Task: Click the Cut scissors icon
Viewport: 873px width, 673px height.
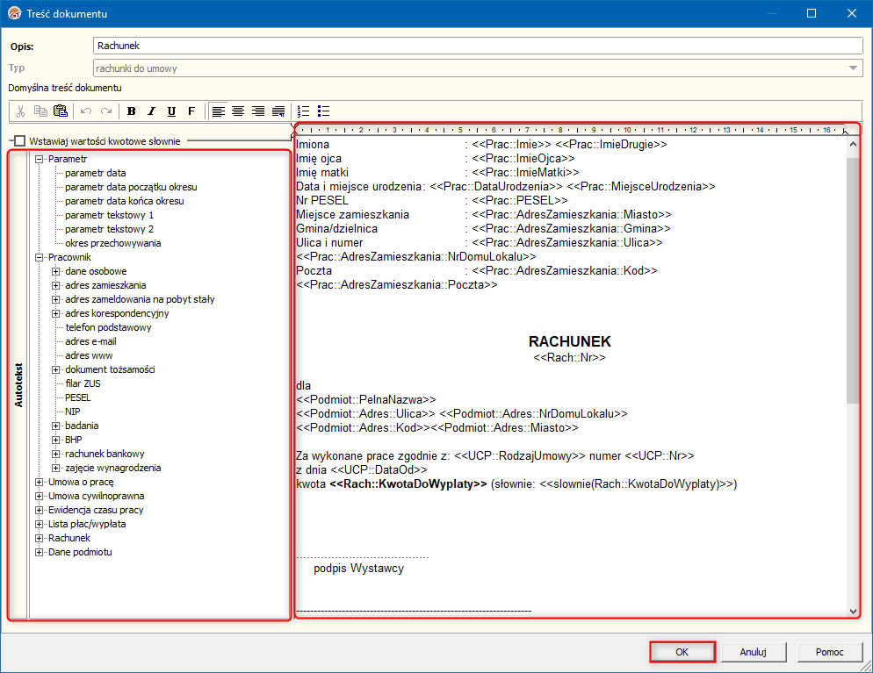Action: (x=20, y=111)
